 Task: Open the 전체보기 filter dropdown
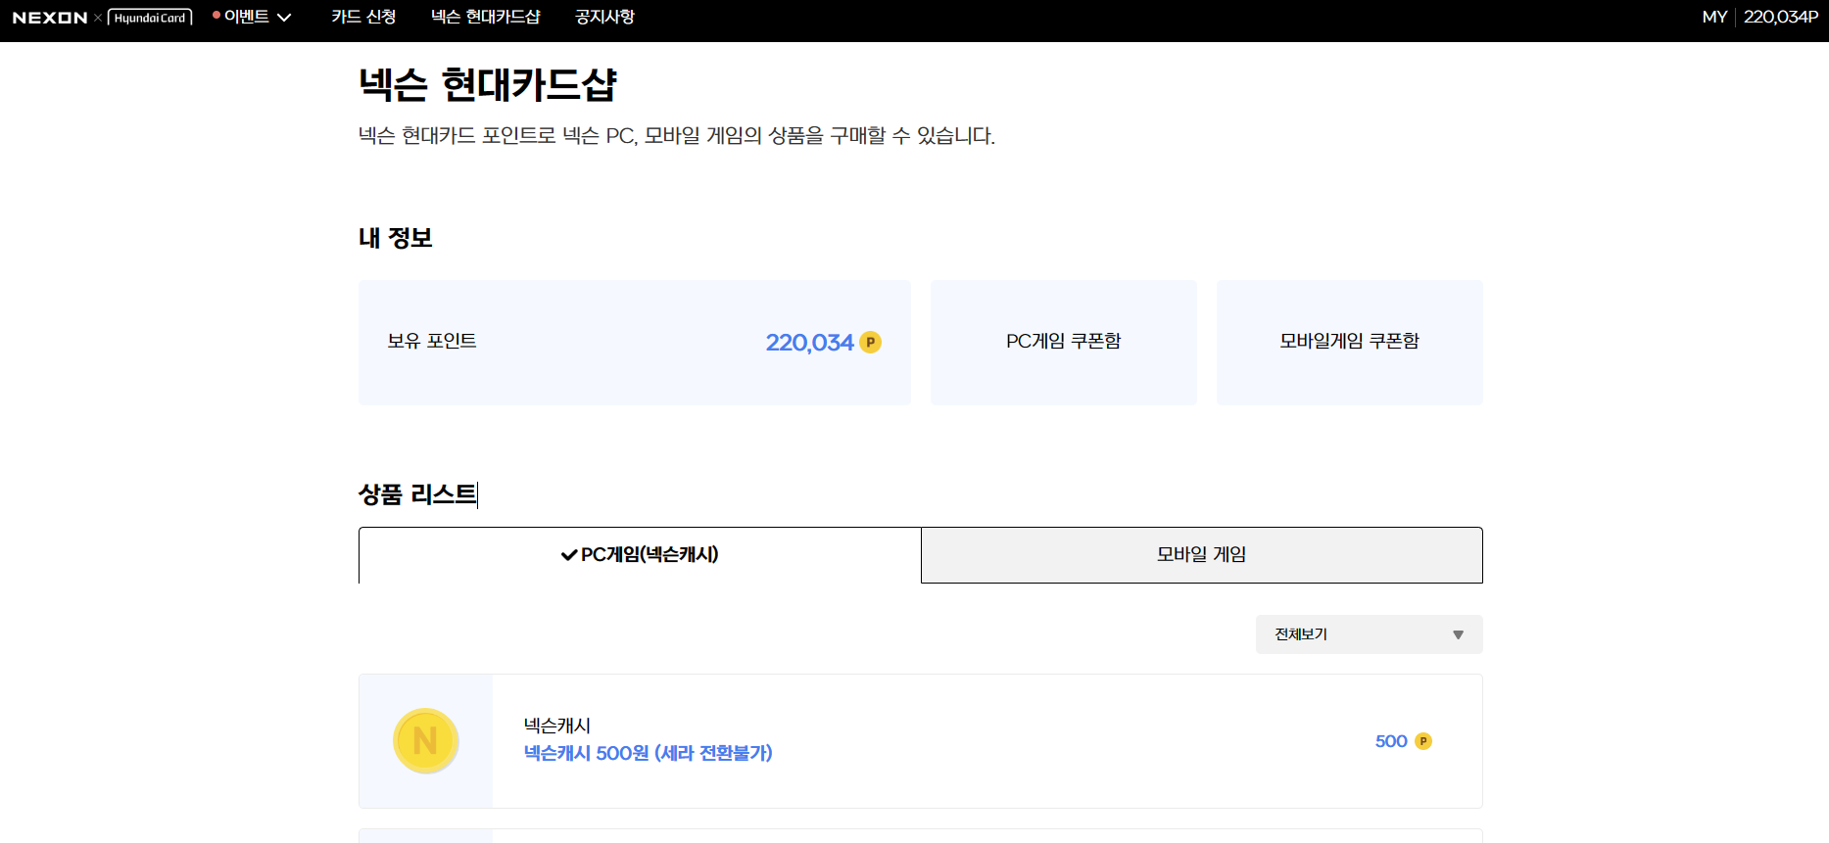pos(1368,634)
